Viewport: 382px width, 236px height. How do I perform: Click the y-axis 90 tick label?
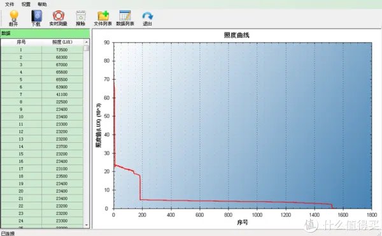107,43
